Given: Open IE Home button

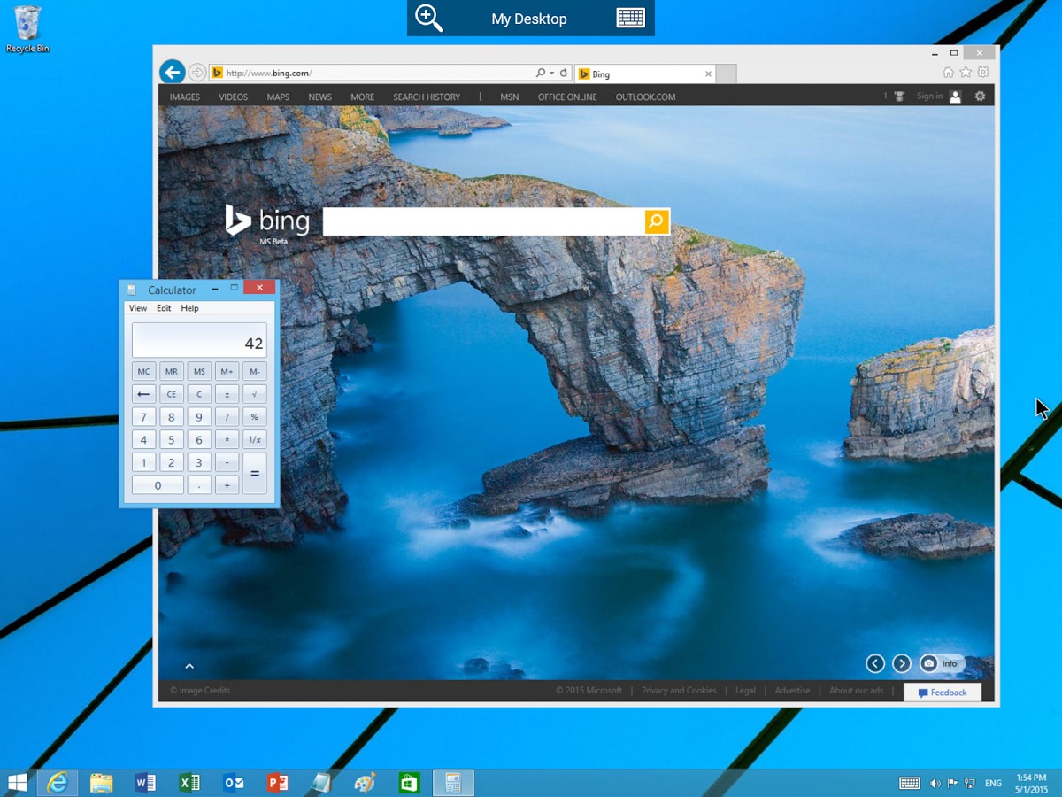Looking at the screenshot, I should click(949, 73).
